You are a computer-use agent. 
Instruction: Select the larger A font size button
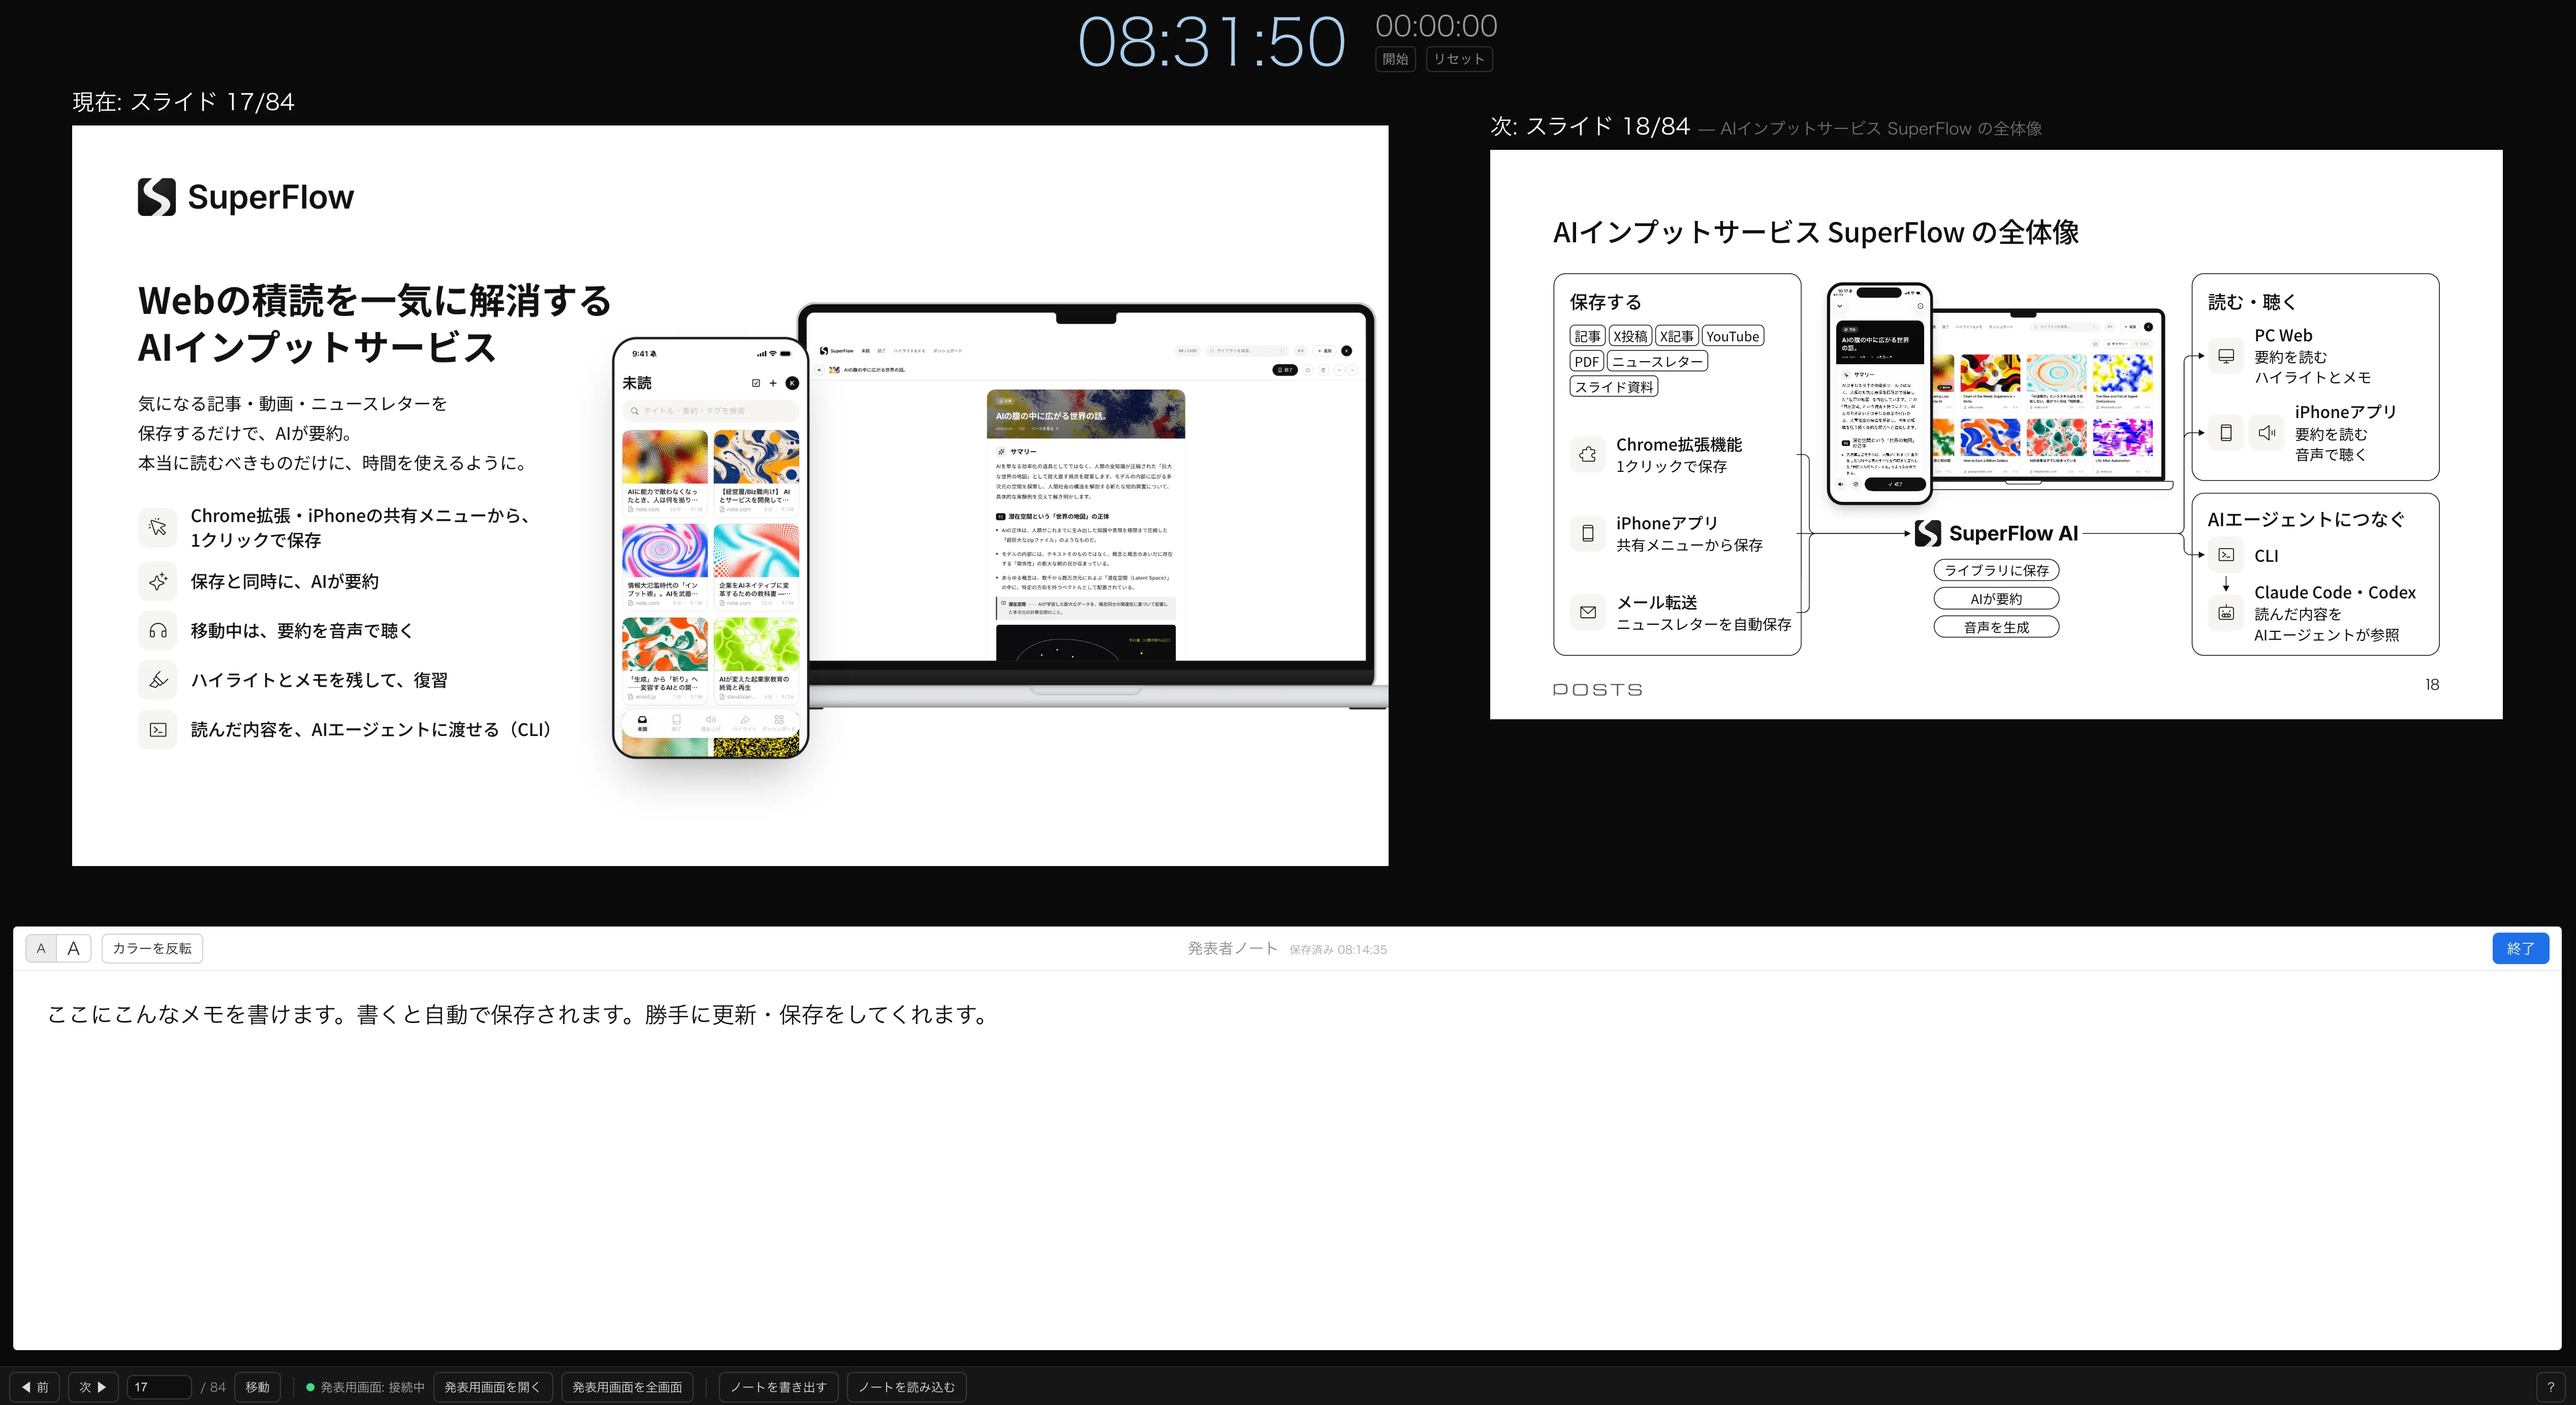click(73, 948)
